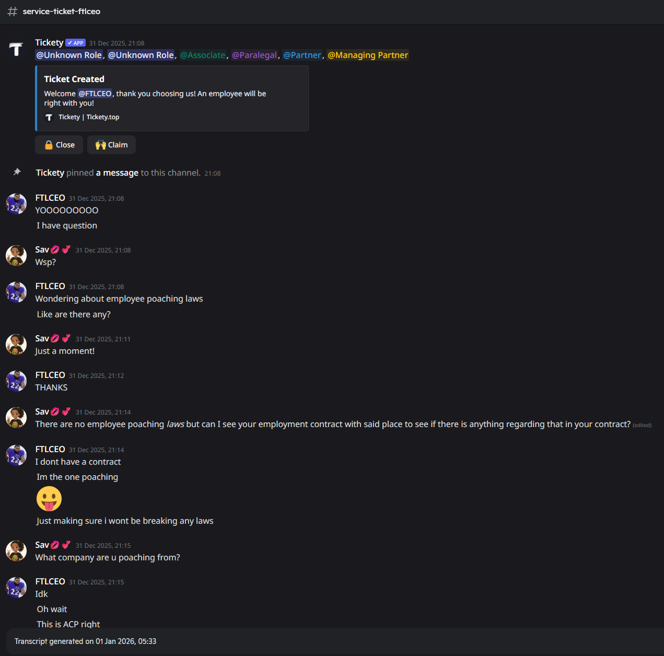Click FTLCEO's avatar on YOOOOOOOOOO message

16,204
